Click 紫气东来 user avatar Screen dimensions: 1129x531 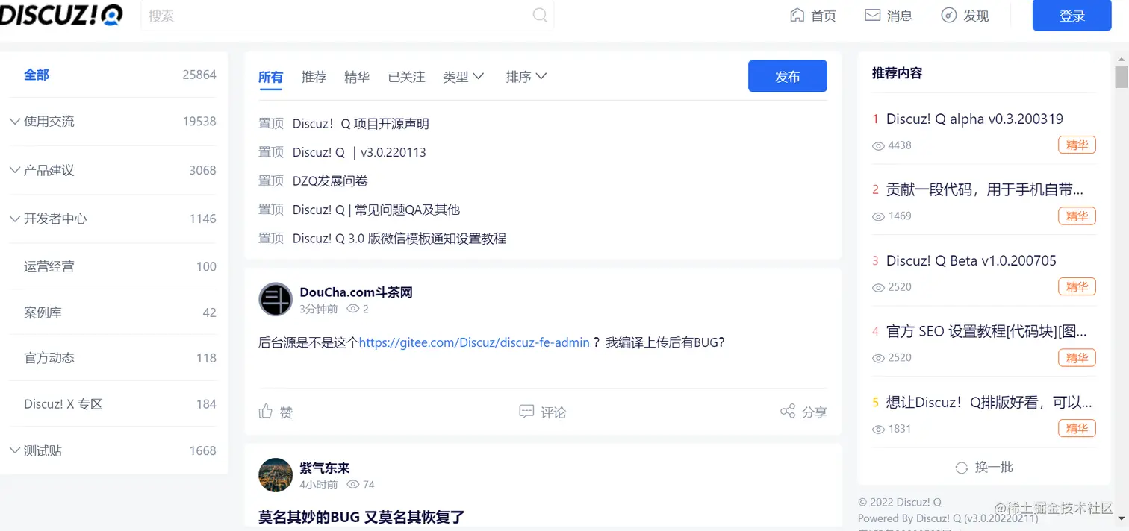click(x=275, y=475)
